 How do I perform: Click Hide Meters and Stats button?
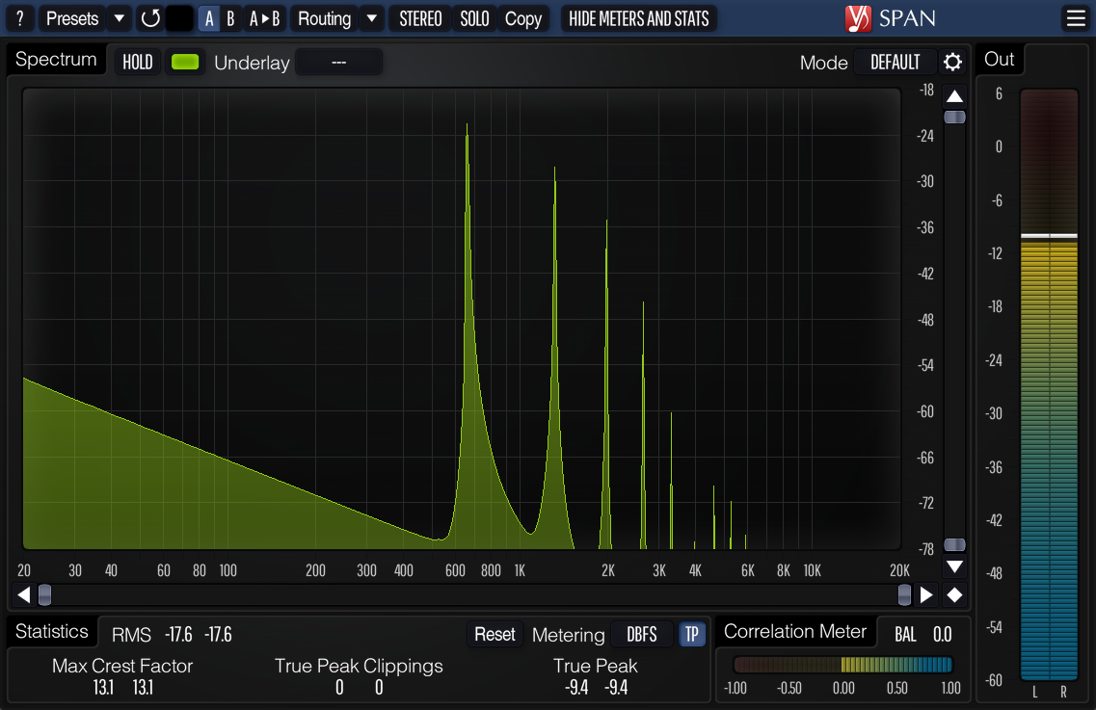pos(638,18)
